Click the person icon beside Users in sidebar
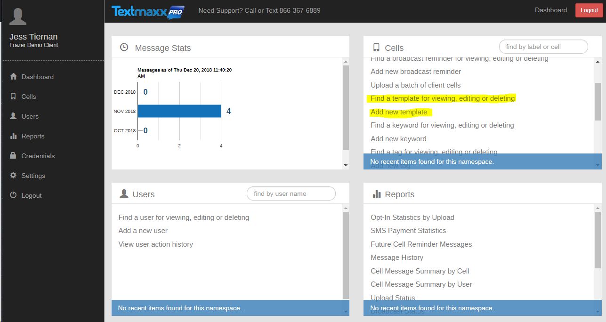Image resolution: width=606 pixels, height=322 pixels. pyautogui.click(x=13, y=116)
